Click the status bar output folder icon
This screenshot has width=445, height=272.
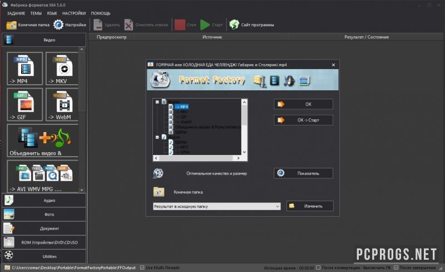[x=7, y=268]
